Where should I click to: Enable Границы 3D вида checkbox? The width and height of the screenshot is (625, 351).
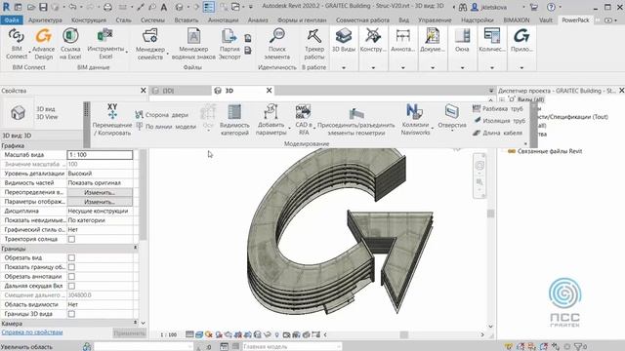(71, 314)
